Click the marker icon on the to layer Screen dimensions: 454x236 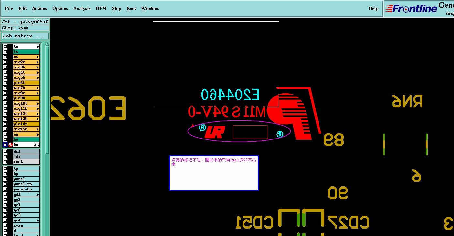pyautogui.click(x=38, y=46)
